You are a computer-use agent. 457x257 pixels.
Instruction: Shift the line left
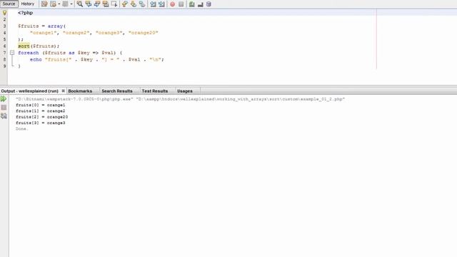pyautogui.click(x=153, y=4)
